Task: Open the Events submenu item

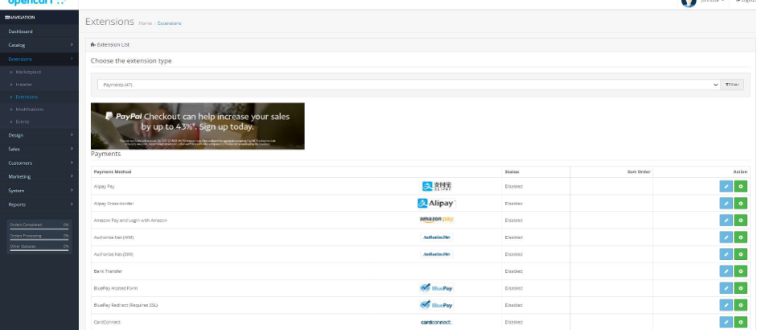Action: (39, 122)
